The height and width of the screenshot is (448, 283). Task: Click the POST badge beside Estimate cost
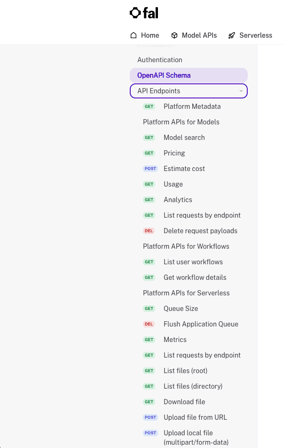point(149,169)
